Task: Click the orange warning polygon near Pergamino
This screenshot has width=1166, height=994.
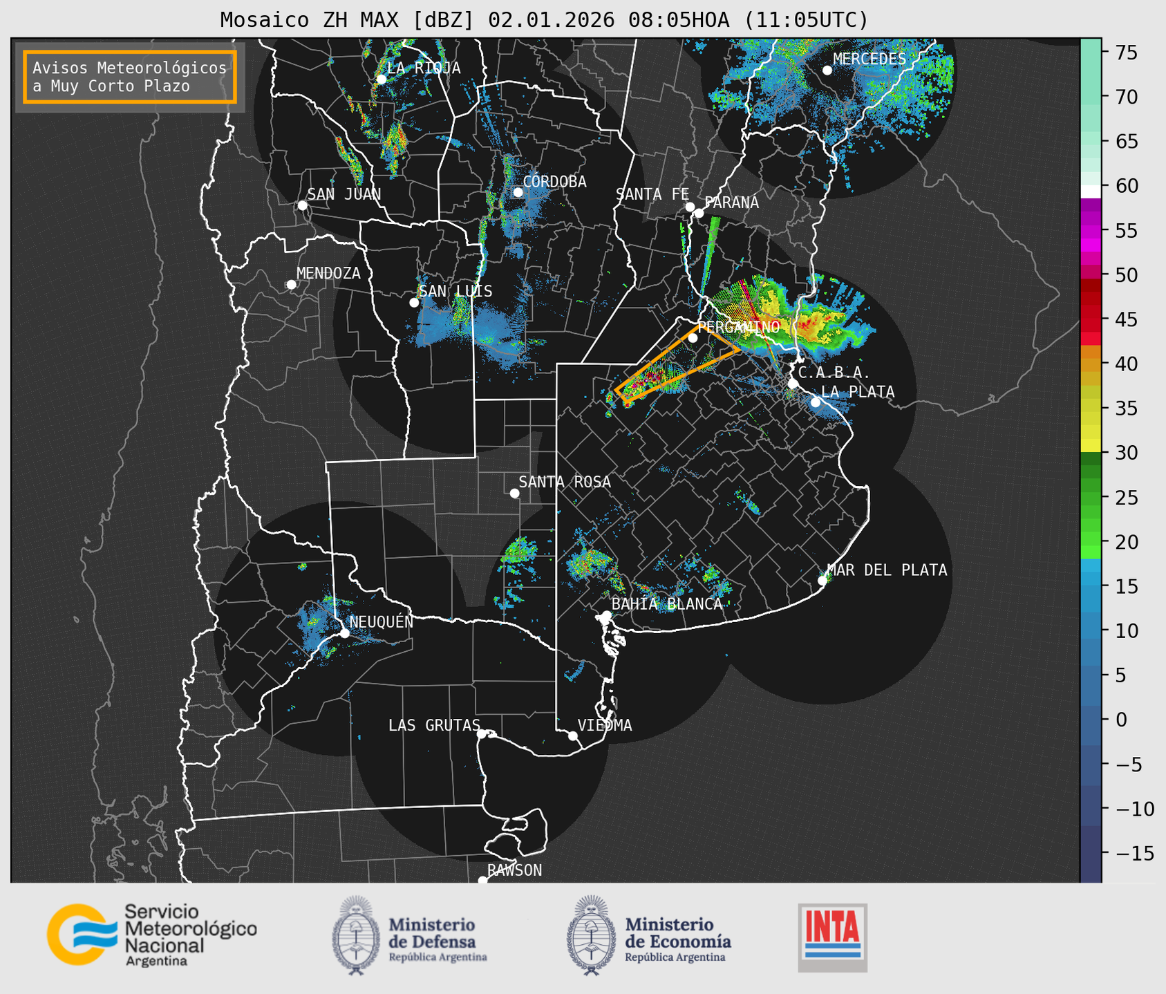Action: point(677,363)
